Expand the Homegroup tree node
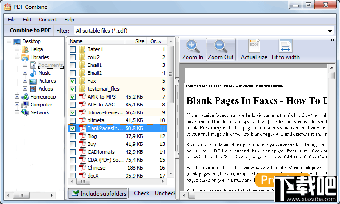 pos(17,96)
